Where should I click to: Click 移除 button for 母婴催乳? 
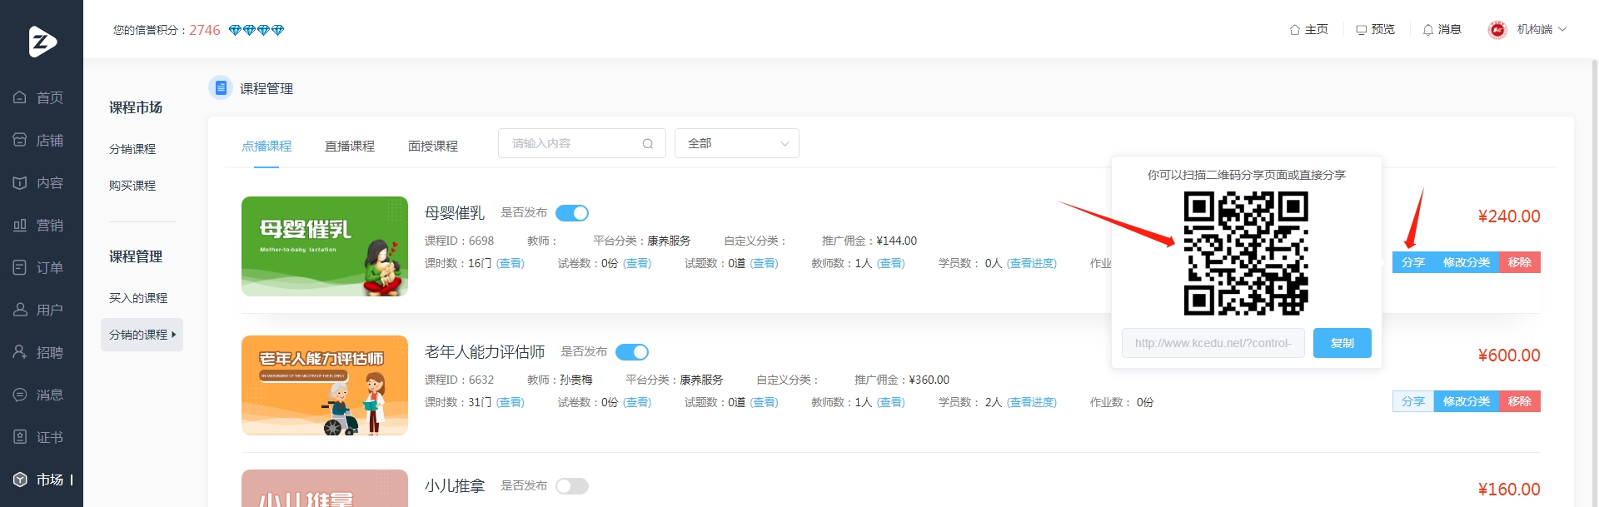[1520, 262]
